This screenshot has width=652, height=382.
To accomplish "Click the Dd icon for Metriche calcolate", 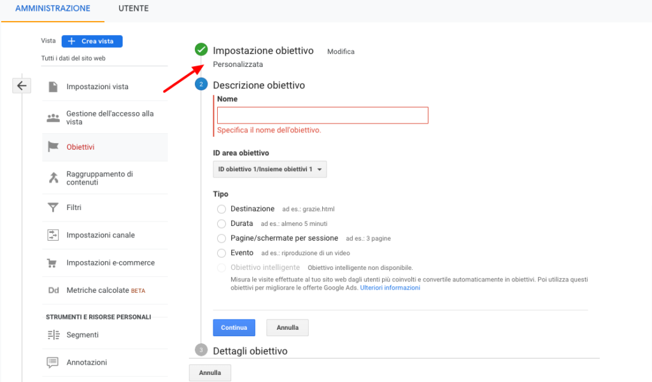I will click(53, 290).
